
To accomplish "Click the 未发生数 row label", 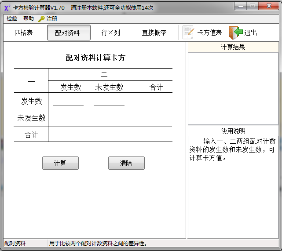I will pos(32,118).
